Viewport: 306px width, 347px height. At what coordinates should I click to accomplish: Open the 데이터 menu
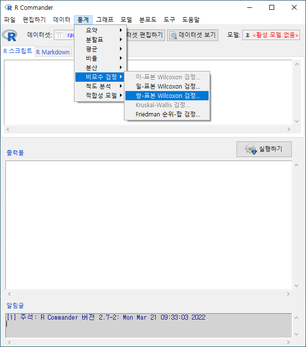62,20
